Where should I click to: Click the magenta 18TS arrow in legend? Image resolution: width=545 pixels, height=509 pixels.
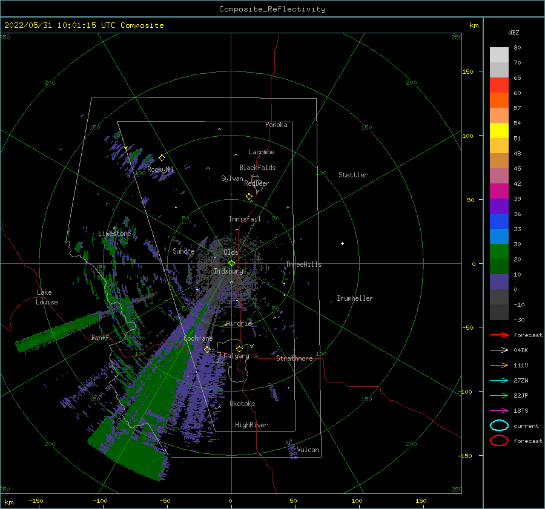[x=499, y=411]
